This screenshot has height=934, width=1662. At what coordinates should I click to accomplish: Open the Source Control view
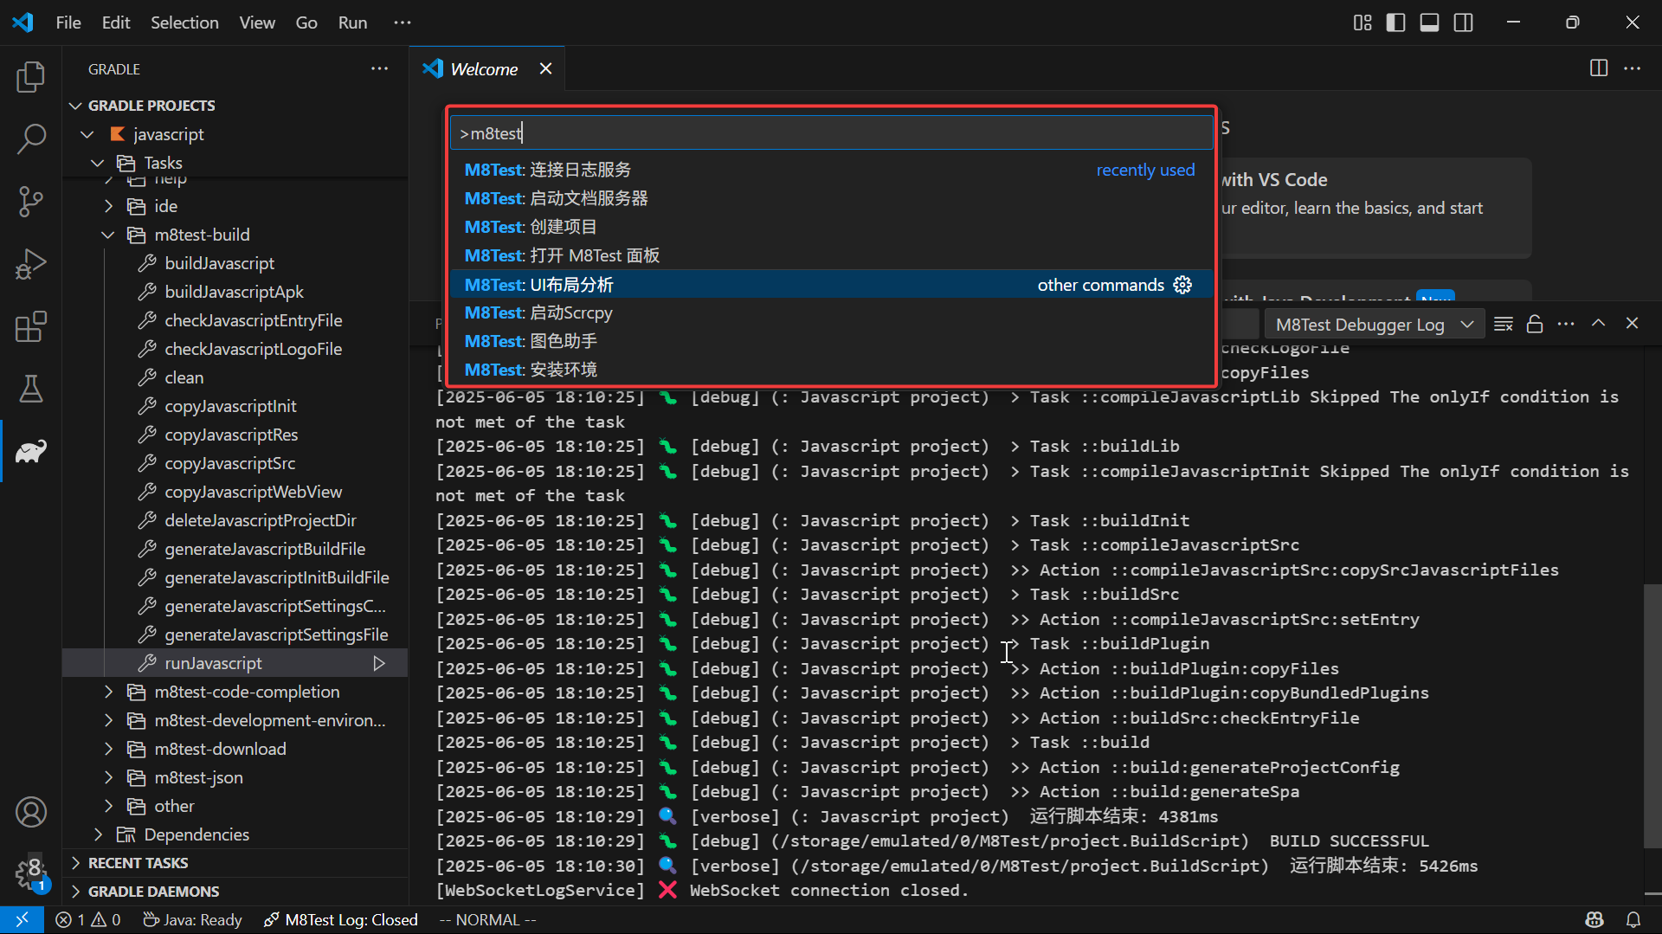31,201
